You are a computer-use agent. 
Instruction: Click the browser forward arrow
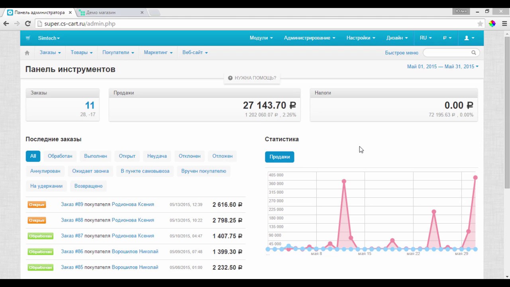(x=17, y=24)
